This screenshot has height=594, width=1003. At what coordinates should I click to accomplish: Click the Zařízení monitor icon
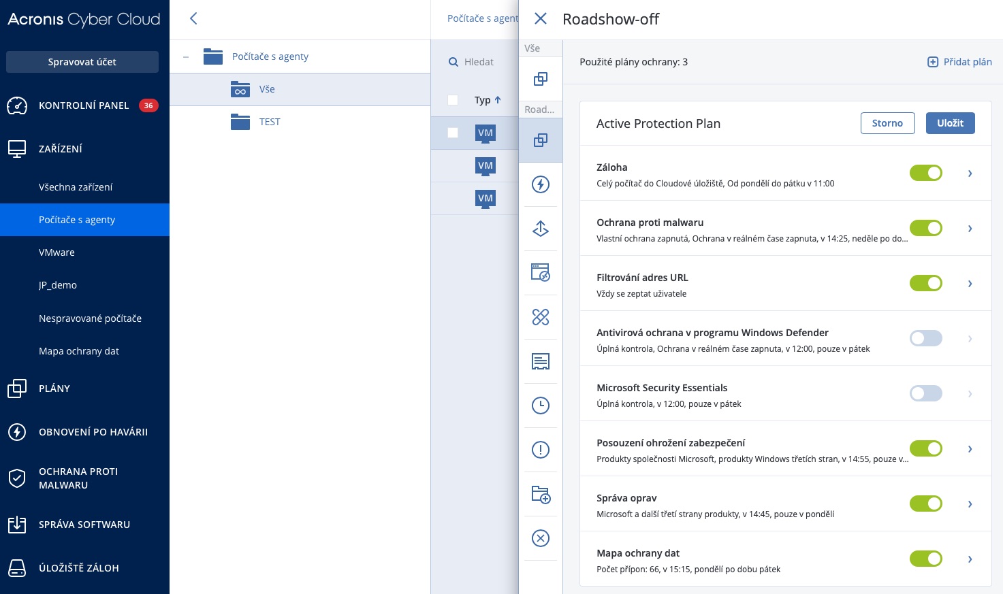(x=17, y=149)
